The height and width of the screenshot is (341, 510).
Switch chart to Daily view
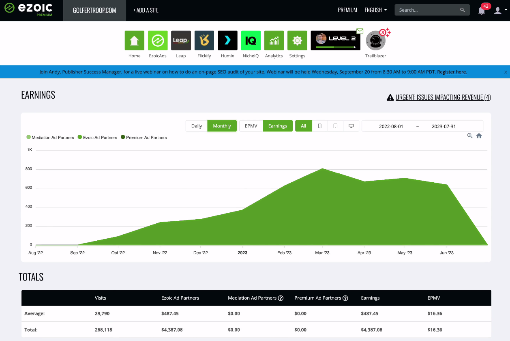197,126
